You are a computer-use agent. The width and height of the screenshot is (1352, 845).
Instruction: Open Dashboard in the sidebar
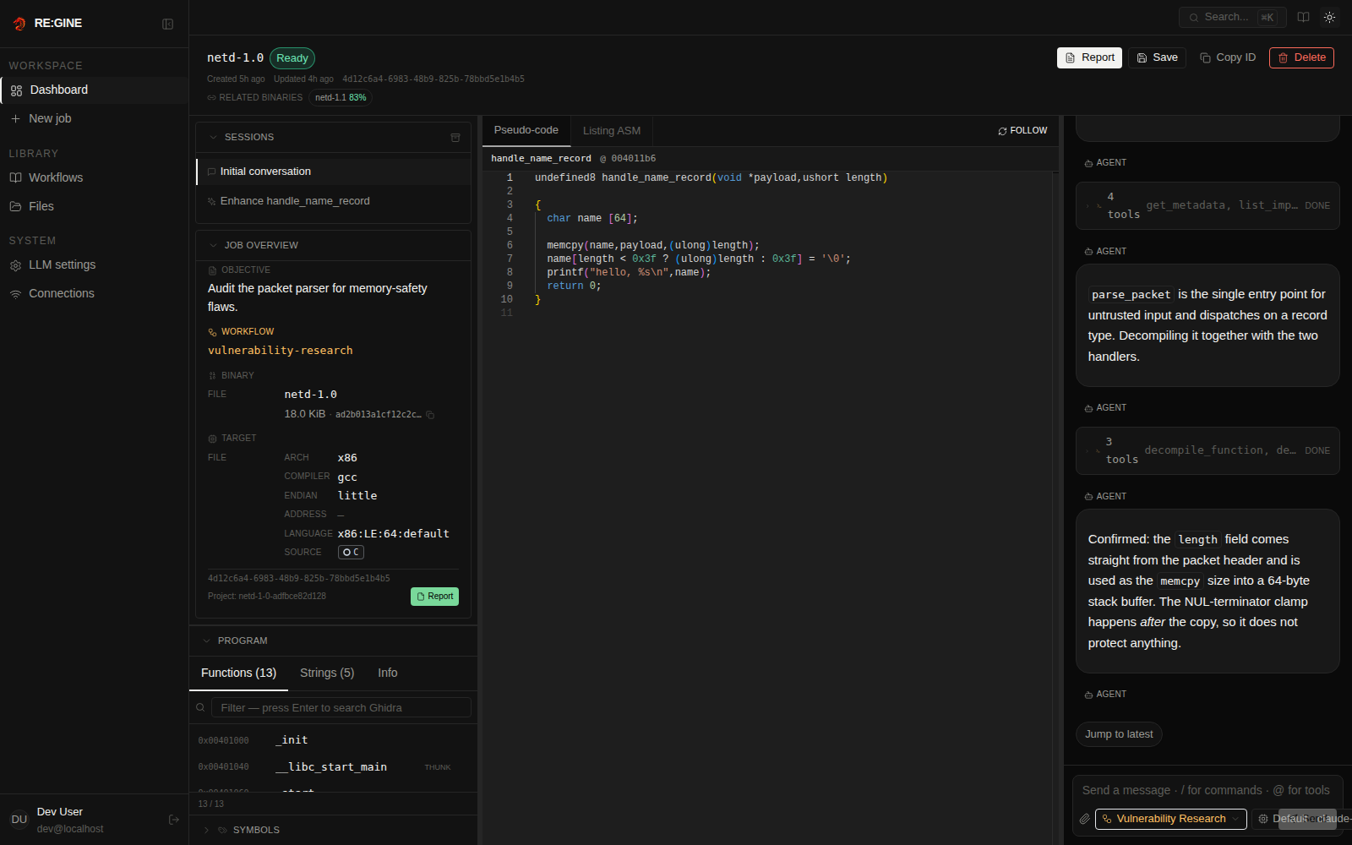(x=94, y=90)
